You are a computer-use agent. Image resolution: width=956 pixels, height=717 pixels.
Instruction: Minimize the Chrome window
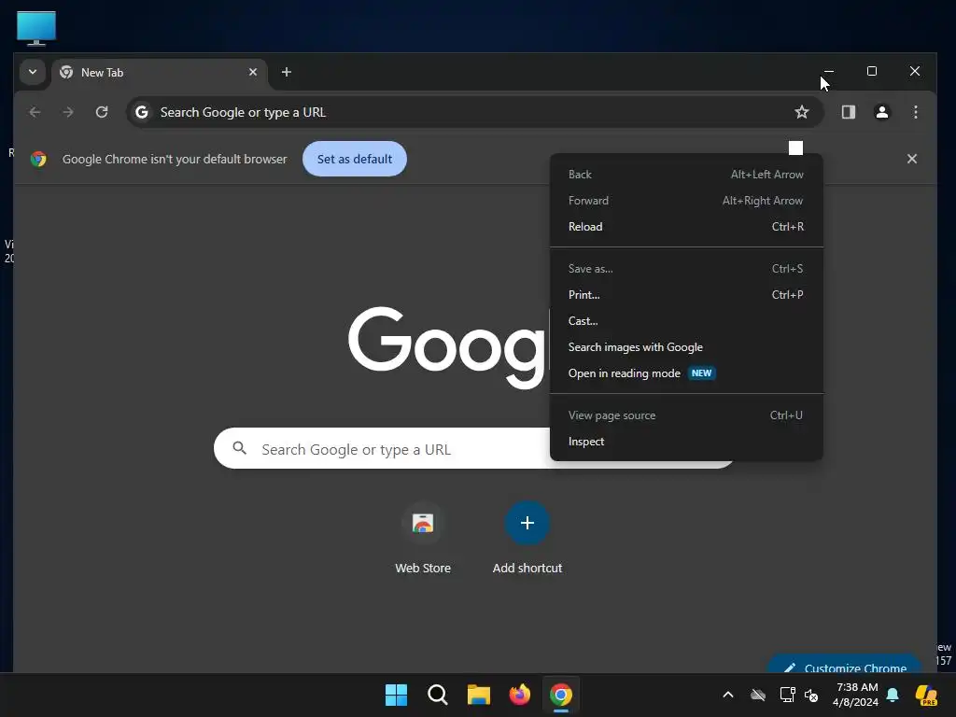[x=829, y=71]
